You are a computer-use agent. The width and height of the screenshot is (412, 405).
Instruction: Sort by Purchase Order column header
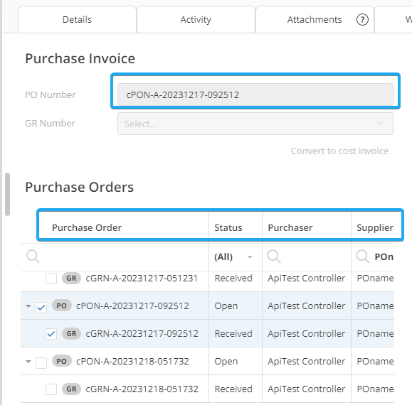pyautogui.click(x=87, y=227)
